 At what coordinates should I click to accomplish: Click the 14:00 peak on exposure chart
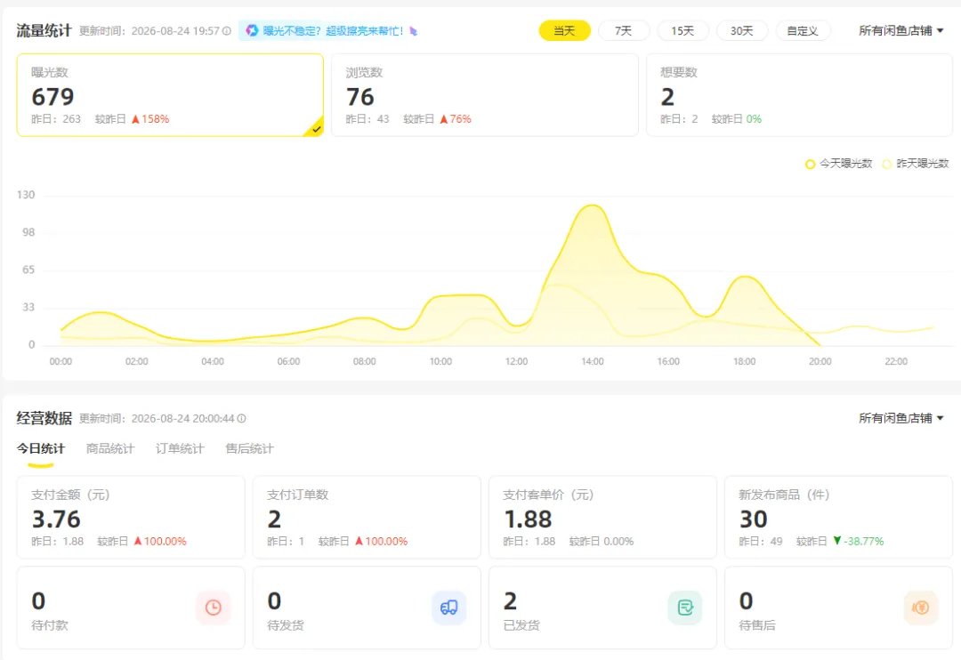[592, 205]
